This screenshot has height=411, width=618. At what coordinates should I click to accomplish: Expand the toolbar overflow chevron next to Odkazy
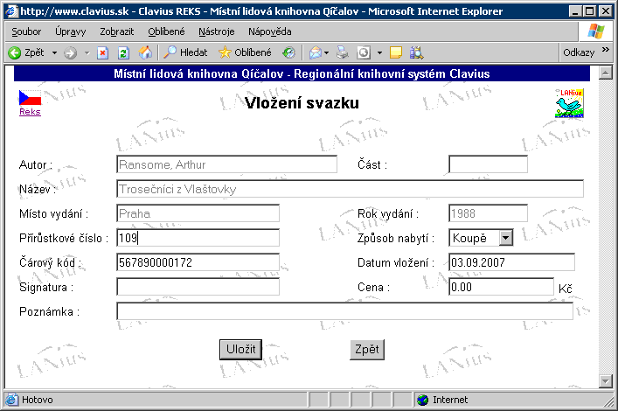point(606,49)
